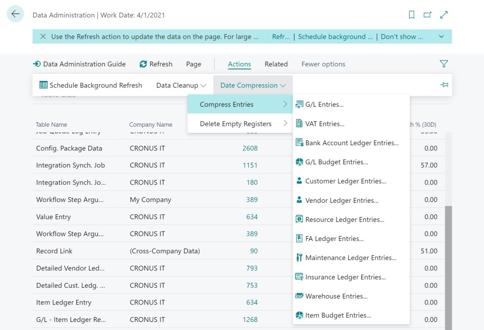Switch to the Related tab
Screen dimensions: 484x330
tap(276, 64)
